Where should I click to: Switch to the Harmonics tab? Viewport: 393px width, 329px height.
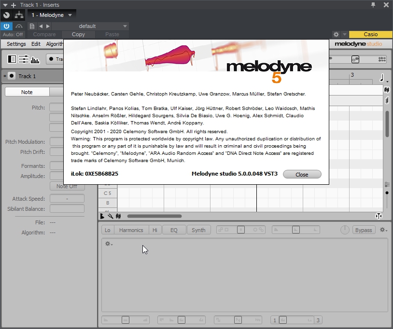click(x=131, y=230)
